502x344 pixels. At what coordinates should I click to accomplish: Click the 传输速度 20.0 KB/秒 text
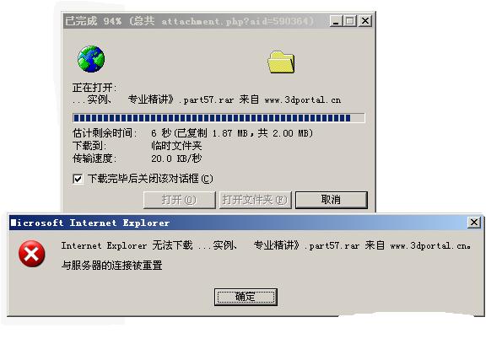[x=137, y=159]
